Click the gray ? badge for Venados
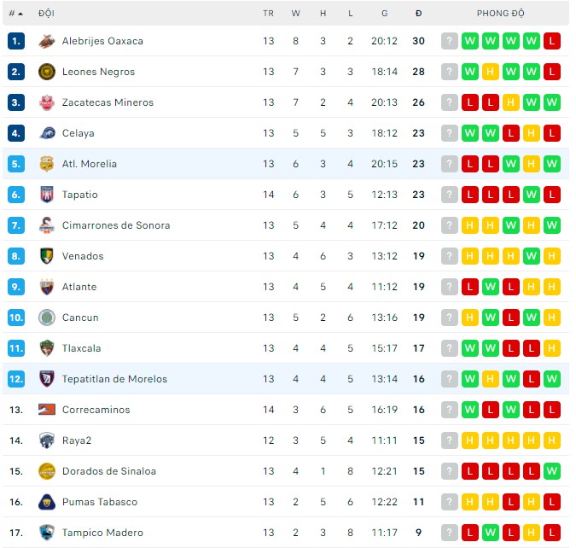576x548 pixels. tap(450, 256)
